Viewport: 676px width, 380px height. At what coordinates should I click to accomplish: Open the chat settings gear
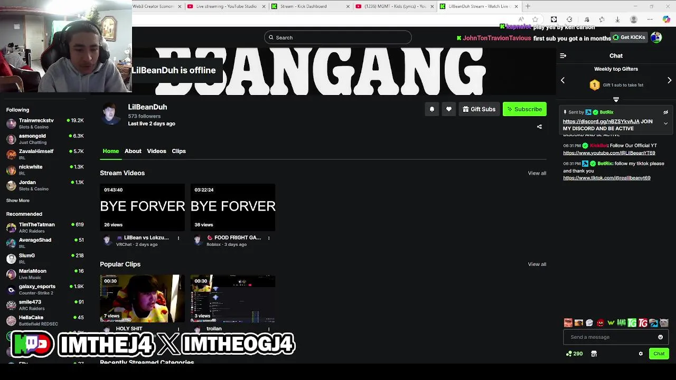coord(641,354)
